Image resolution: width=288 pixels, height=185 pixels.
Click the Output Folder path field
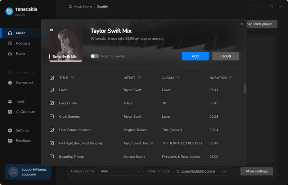(196, 171)
